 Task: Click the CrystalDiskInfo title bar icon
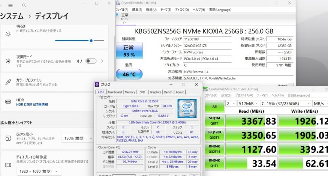pos(118,3)
